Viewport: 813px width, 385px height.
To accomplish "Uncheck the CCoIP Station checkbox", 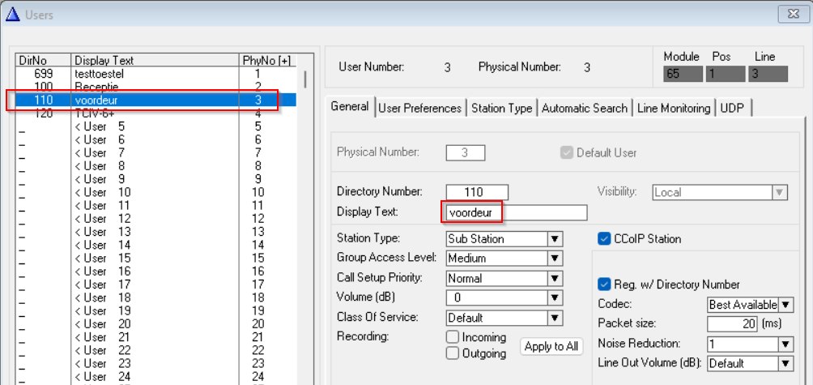I will [604, 239].
